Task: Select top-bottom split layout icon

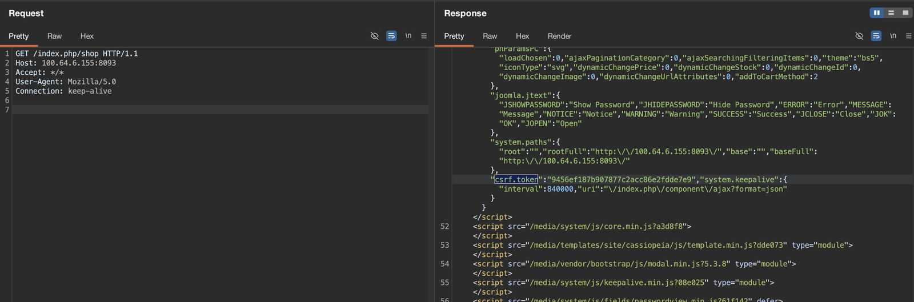Action: [891, 13]
